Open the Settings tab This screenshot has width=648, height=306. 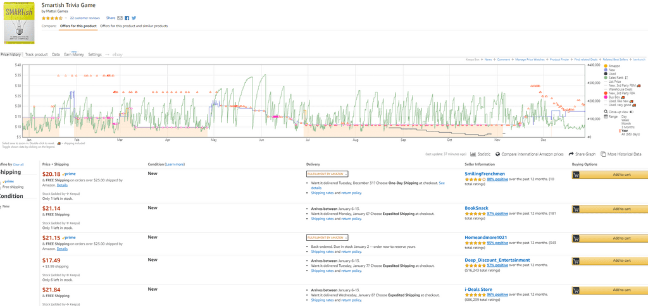pos(95,54)
